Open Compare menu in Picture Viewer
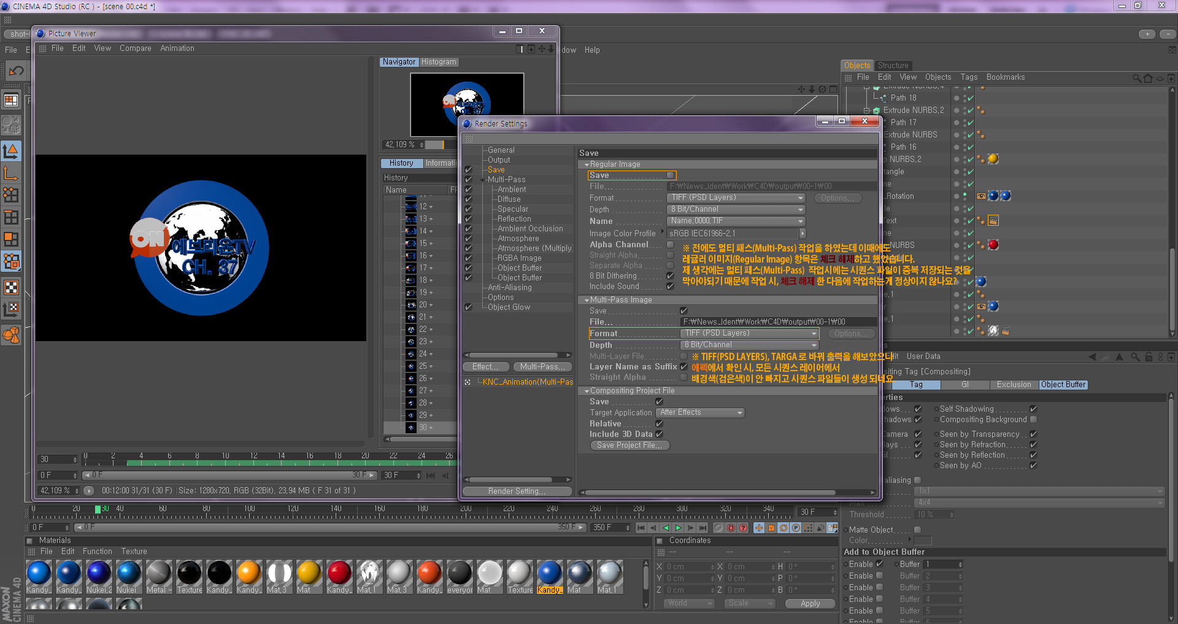Viewport: 1178px width, 624px height. (x=136, y=48)
